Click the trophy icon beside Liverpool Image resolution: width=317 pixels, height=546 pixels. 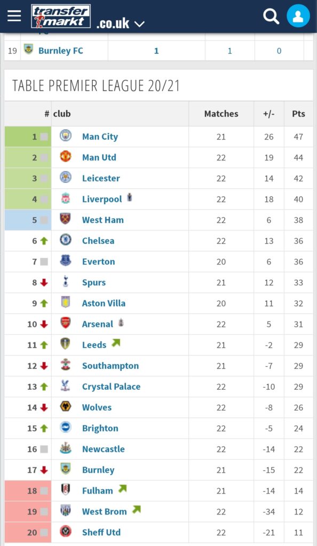click(x=129, y=197)
